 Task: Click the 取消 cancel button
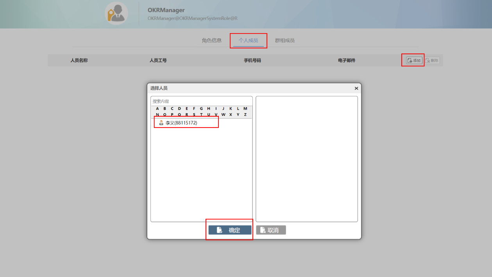pyautogui.click(x=271, y=230)
